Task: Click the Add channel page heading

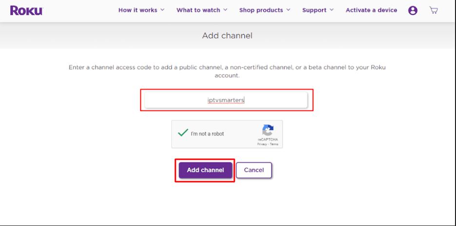Action: pos(227,36)
